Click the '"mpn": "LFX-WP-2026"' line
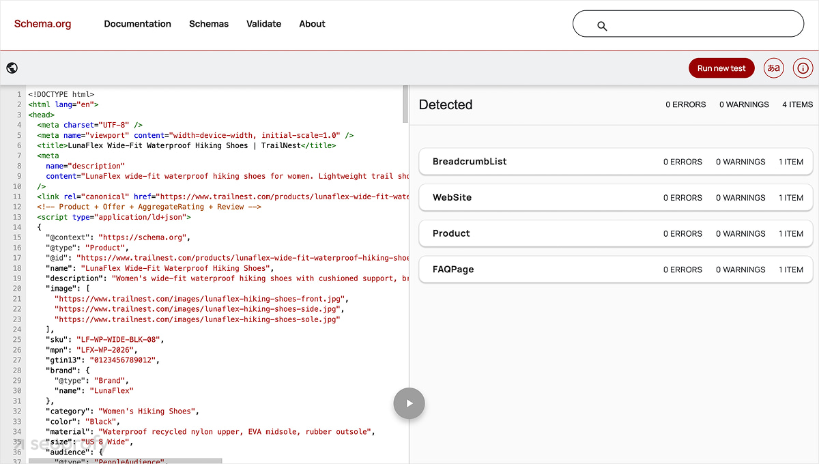 tap(91, 350)
